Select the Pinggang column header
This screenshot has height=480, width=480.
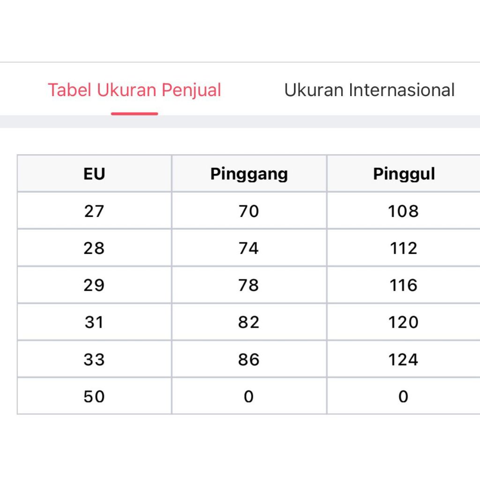249,174
